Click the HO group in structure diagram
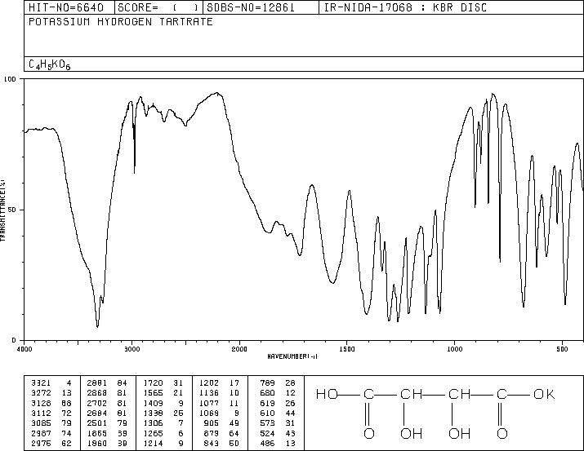The image size is (584, 451). 327,394
